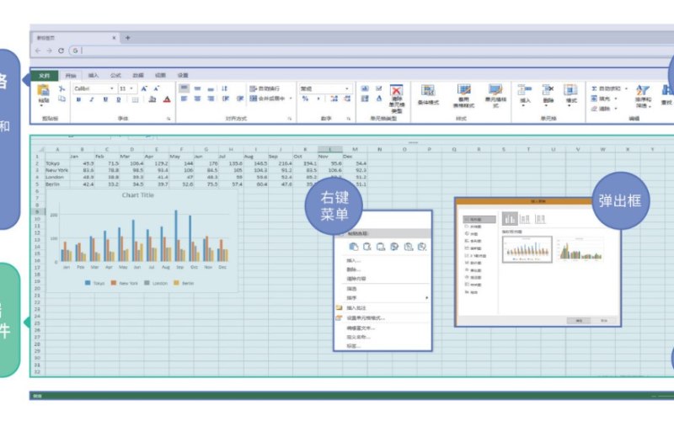Click the percent style icon

(305, 99)
